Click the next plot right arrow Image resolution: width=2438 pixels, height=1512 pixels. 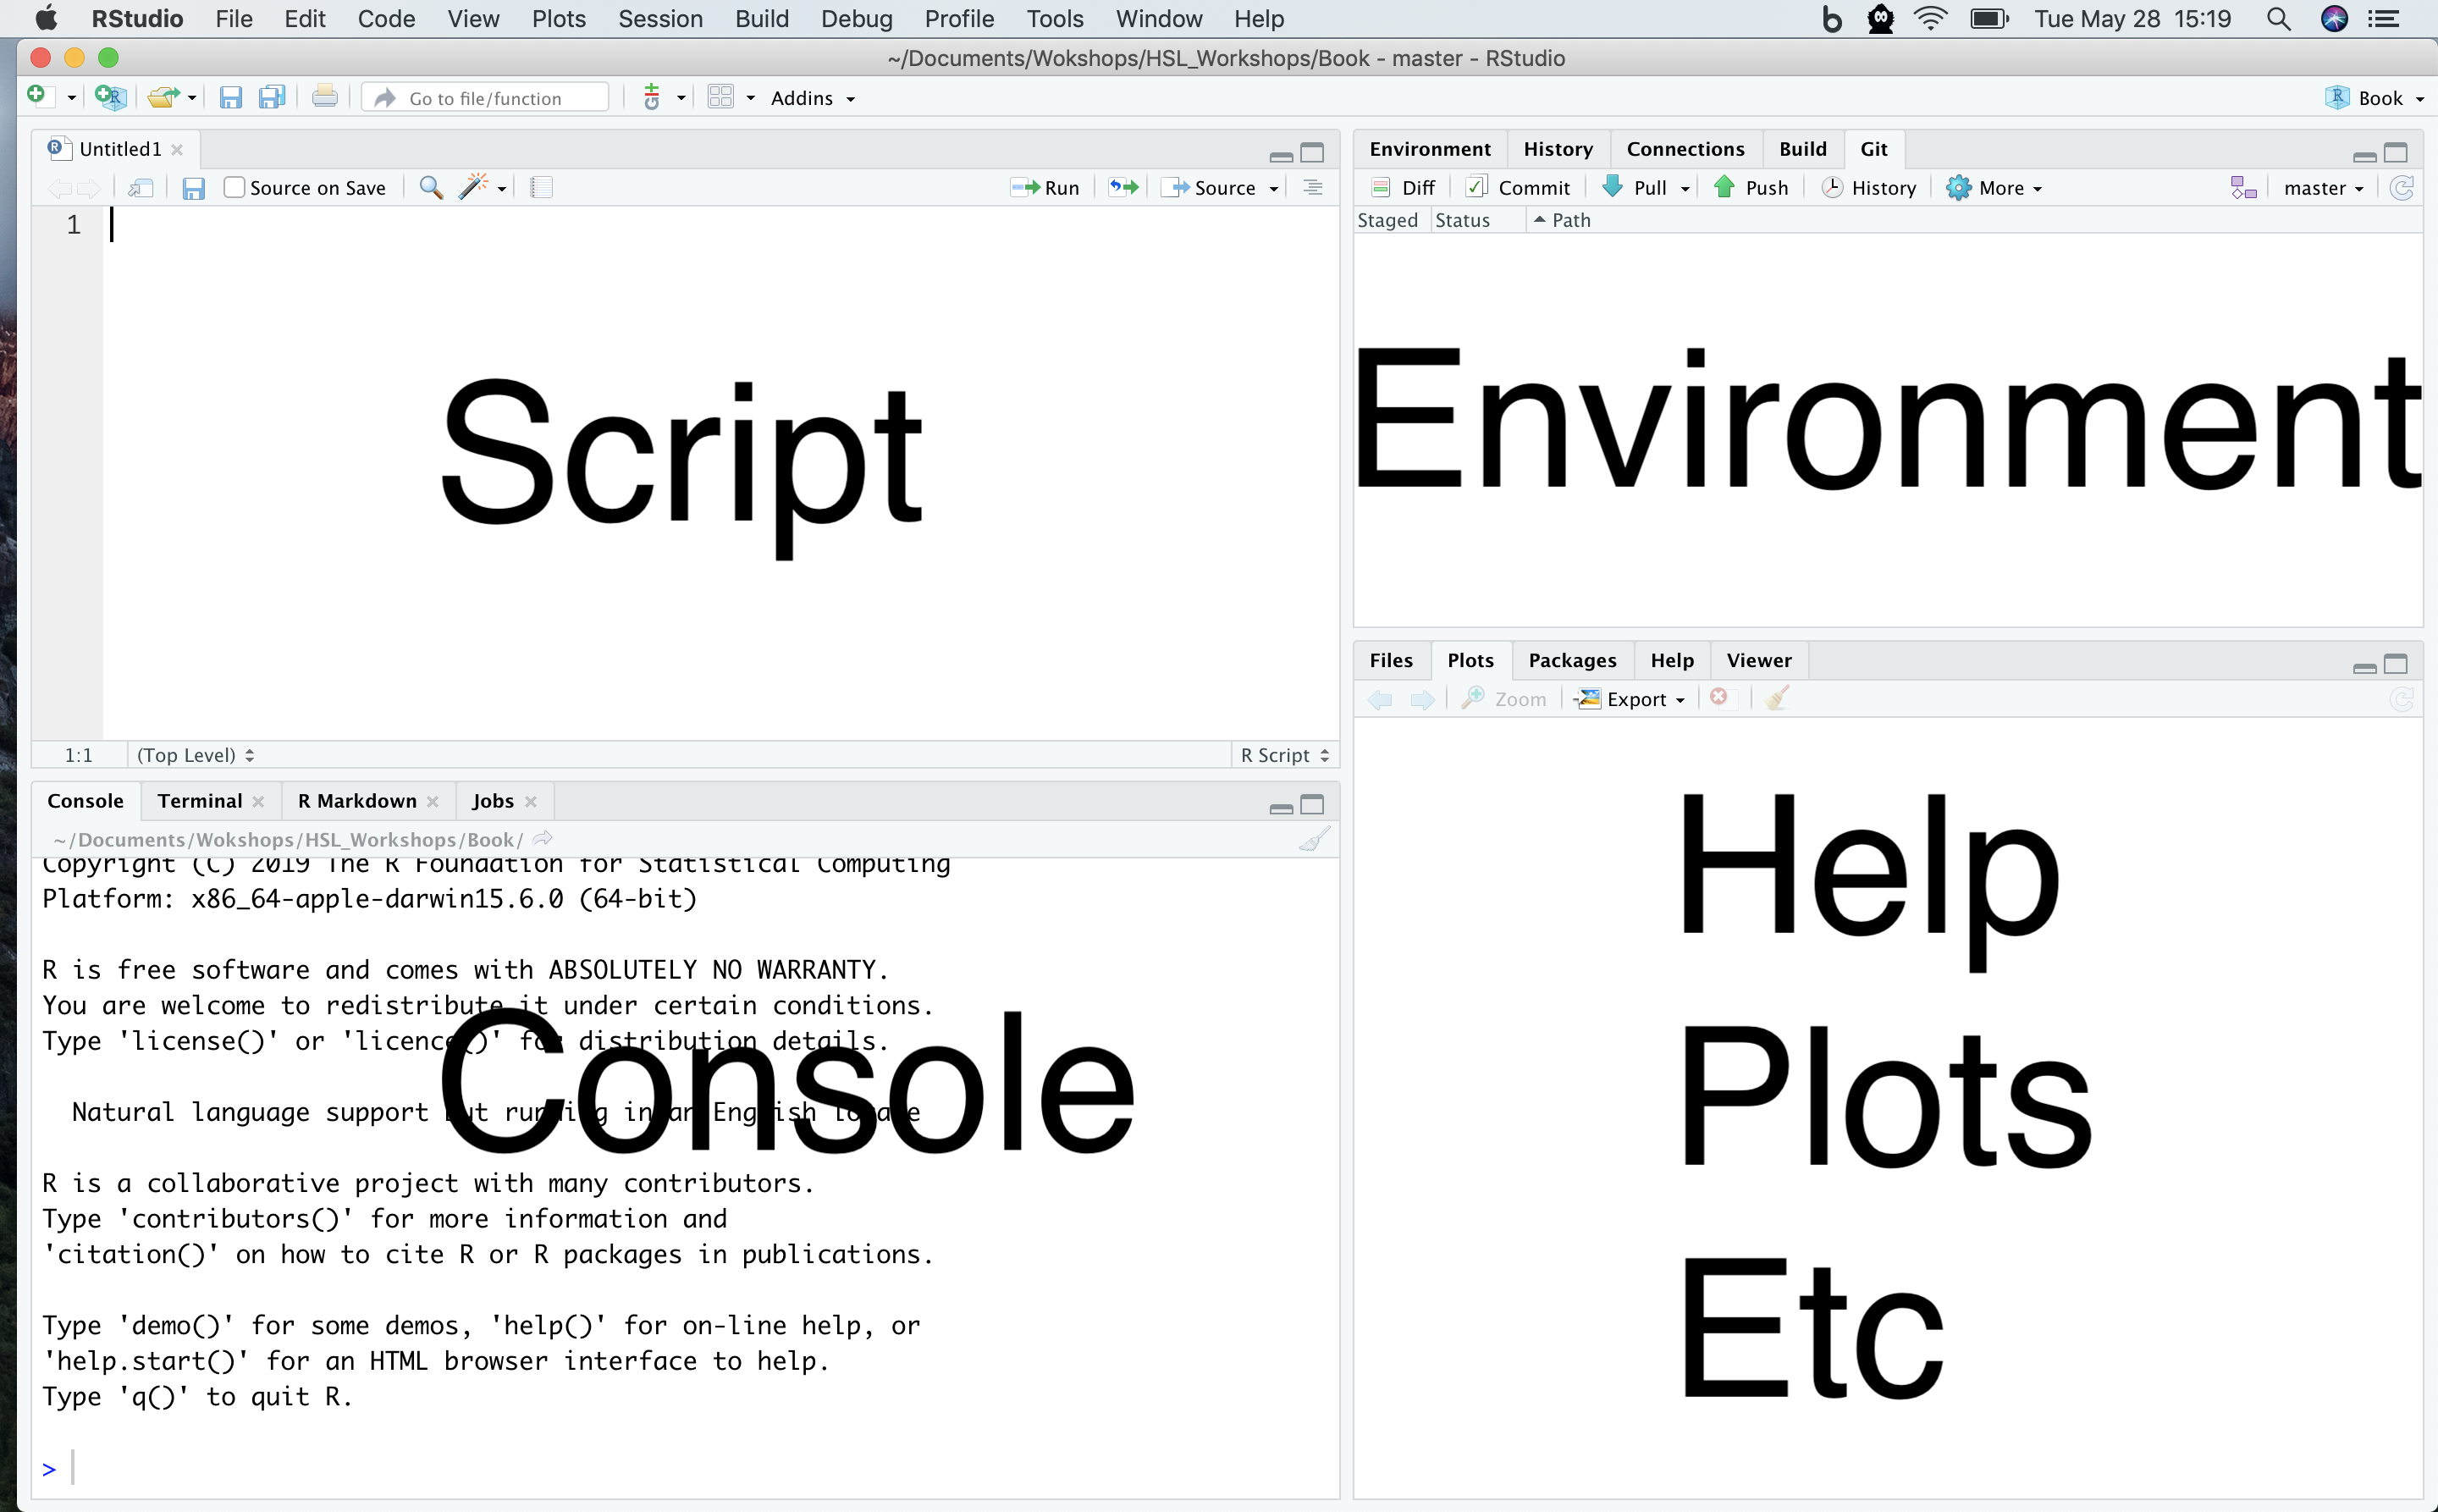(x=1422, y=699)
